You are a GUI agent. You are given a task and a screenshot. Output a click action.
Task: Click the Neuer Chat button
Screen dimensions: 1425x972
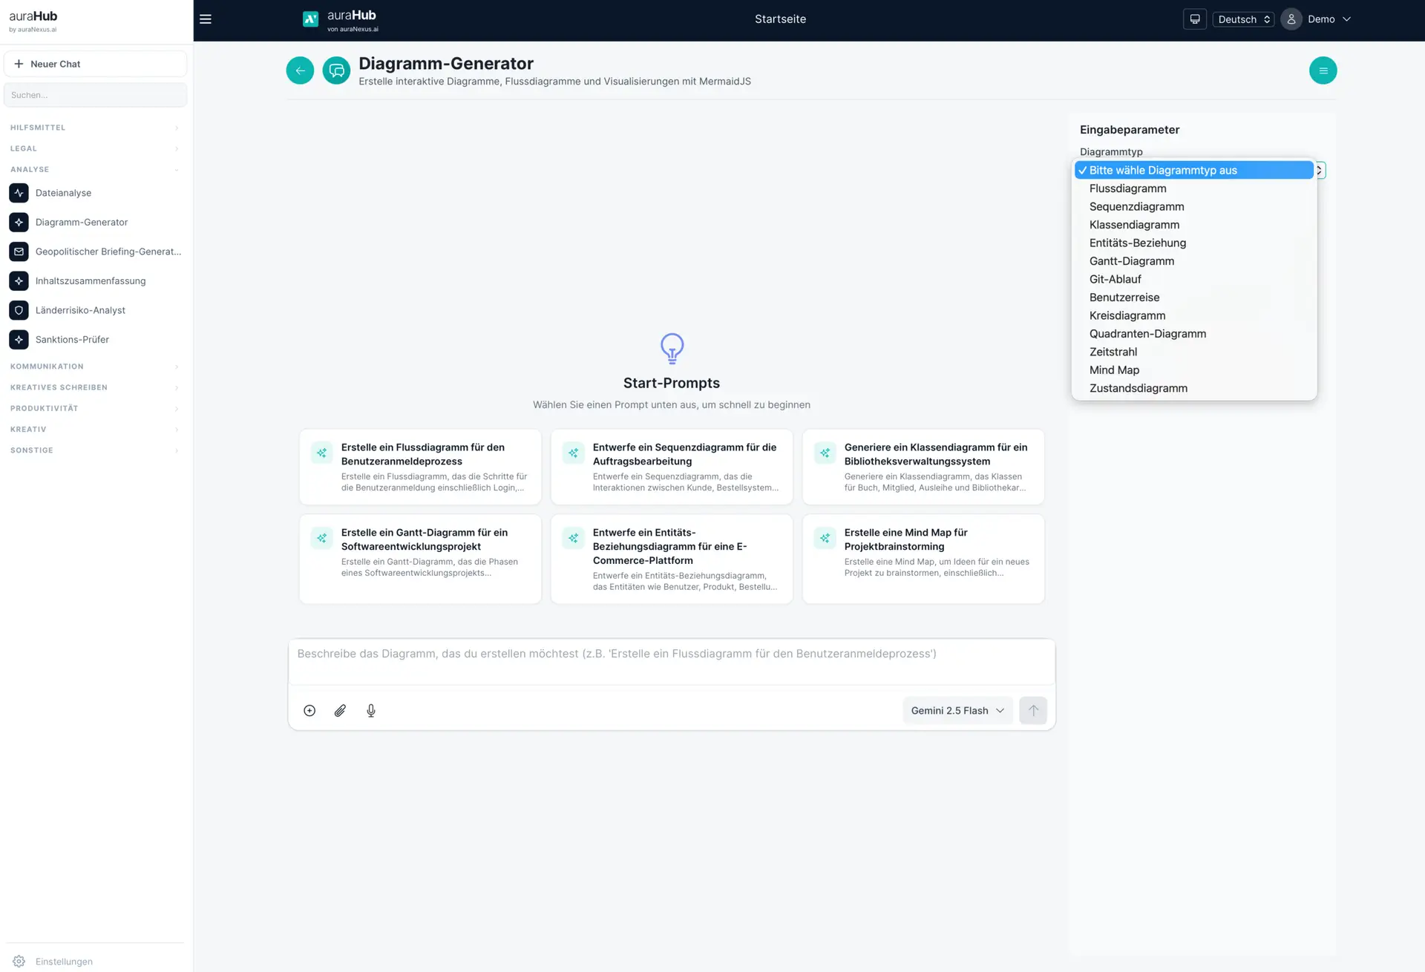pyautogui.click(x=95, y=64)
